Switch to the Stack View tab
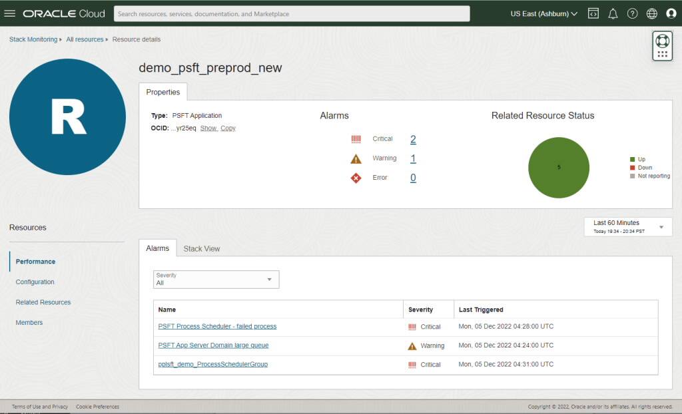The image size is (682, 414). (201, 248)
